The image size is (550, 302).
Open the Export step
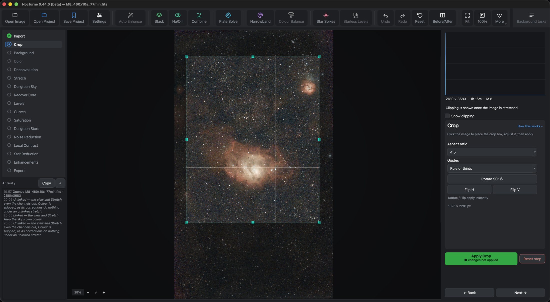click(x=34, y=171)
